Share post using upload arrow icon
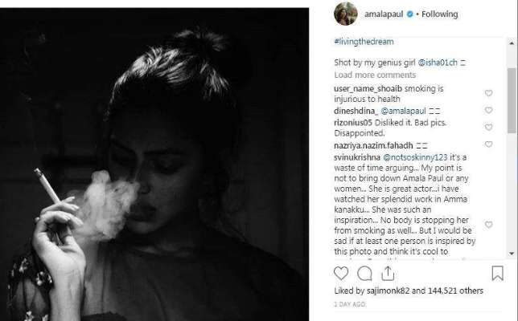Viewport: 518px width, 321px height. click(x=388, y=273)
